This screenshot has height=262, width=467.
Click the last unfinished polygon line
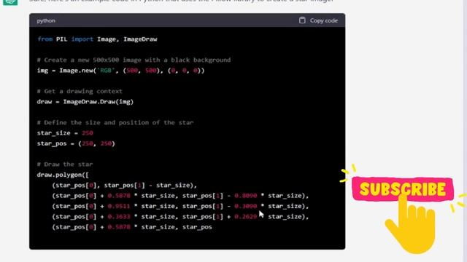click(x=132, y=227)
